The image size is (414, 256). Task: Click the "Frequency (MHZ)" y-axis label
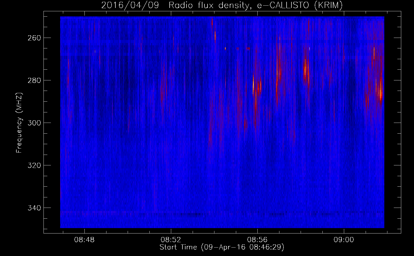point(19,123)
